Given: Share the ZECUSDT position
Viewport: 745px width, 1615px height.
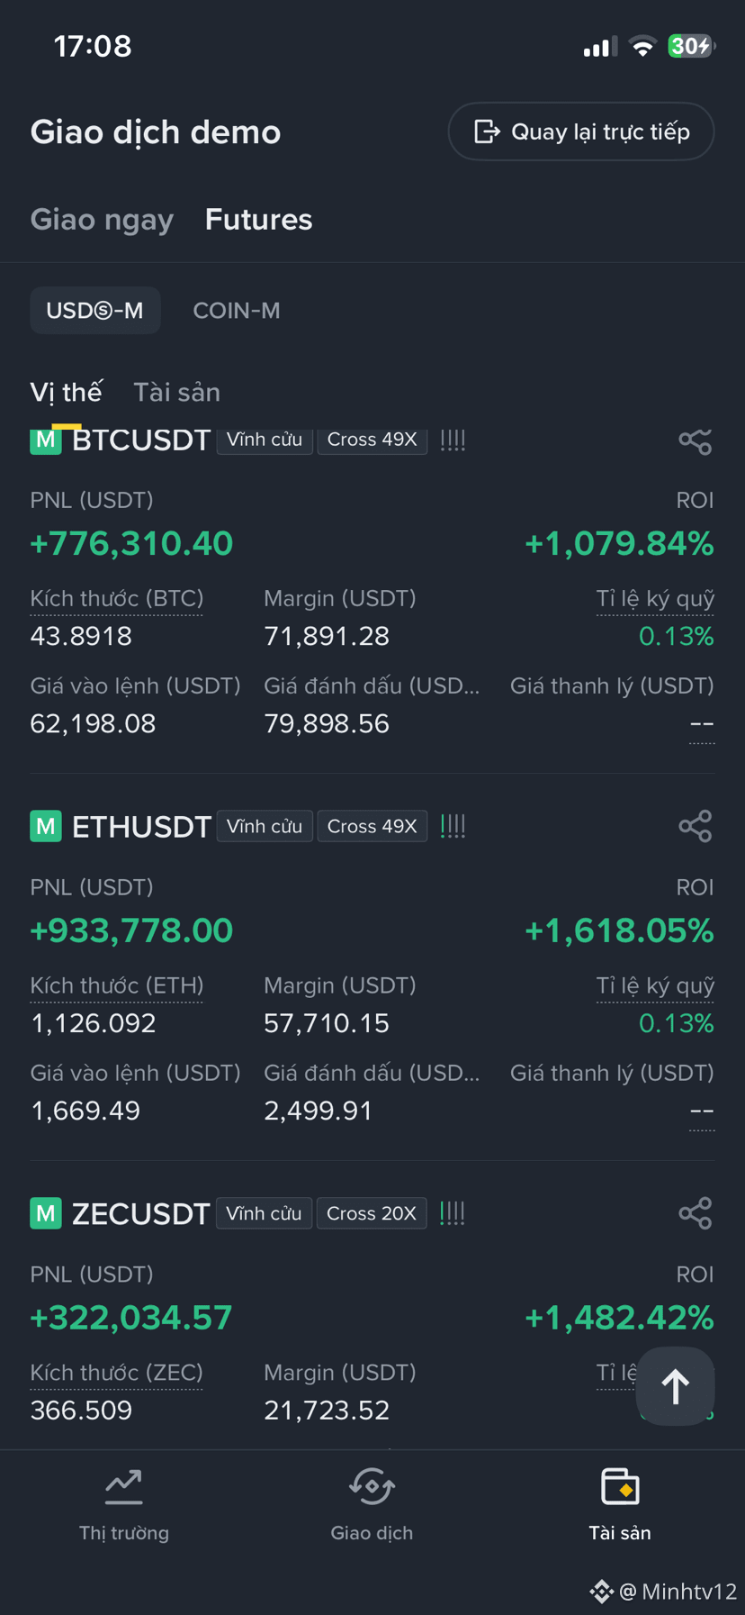Looking at the screenshot, I should tap(695, 1213).
